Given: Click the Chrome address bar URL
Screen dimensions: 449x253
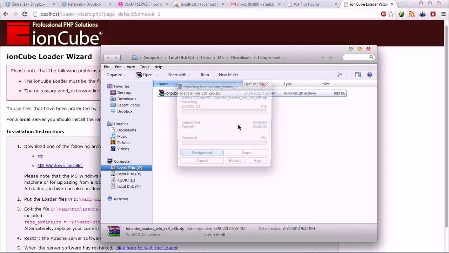Looking at the screenshot, I should 100,14.
